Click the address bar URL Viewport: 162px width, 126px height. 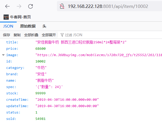tap(108, 6)
